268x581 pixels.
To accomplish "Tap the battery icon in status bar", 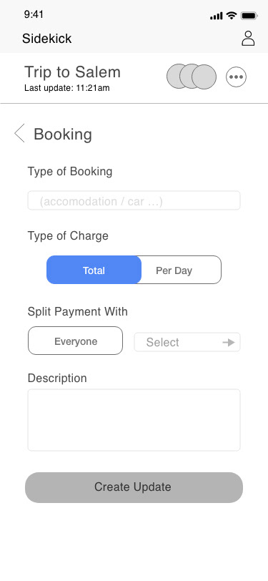I will [249, 16].
